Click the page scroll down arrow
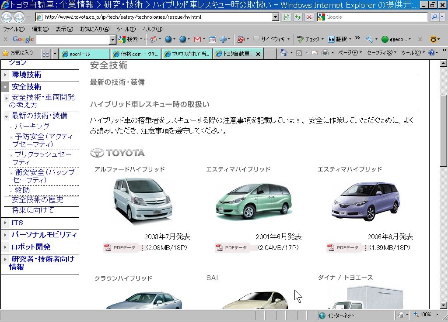448x322 pixels. [x=444, y=305]
